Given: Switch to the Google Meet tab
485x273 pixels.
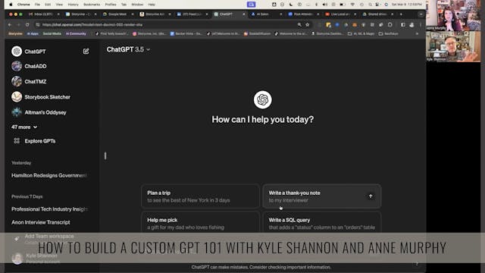Looking at the screenshot, I should pos(117,14).
